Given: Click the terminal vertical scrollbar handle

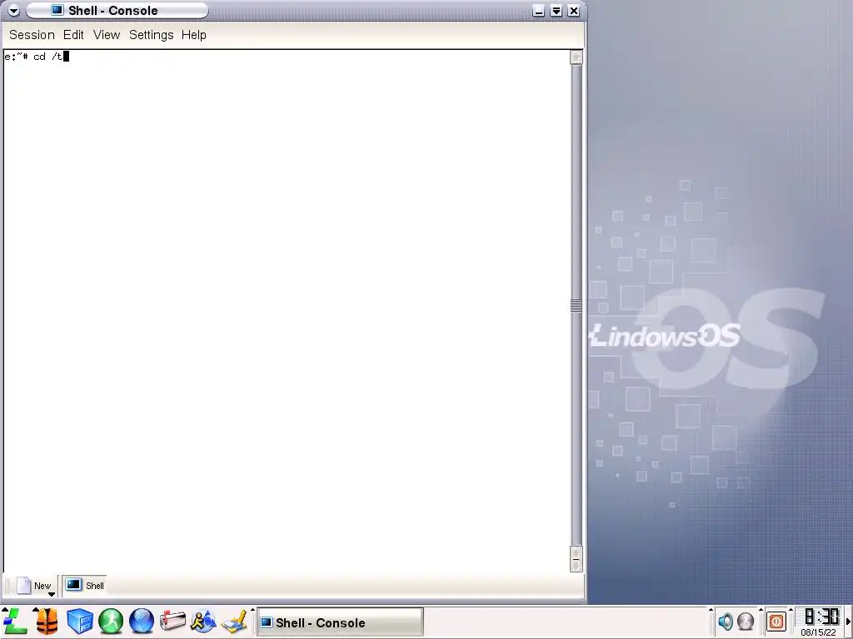Looking at the screenshot, I should (576, 305).
